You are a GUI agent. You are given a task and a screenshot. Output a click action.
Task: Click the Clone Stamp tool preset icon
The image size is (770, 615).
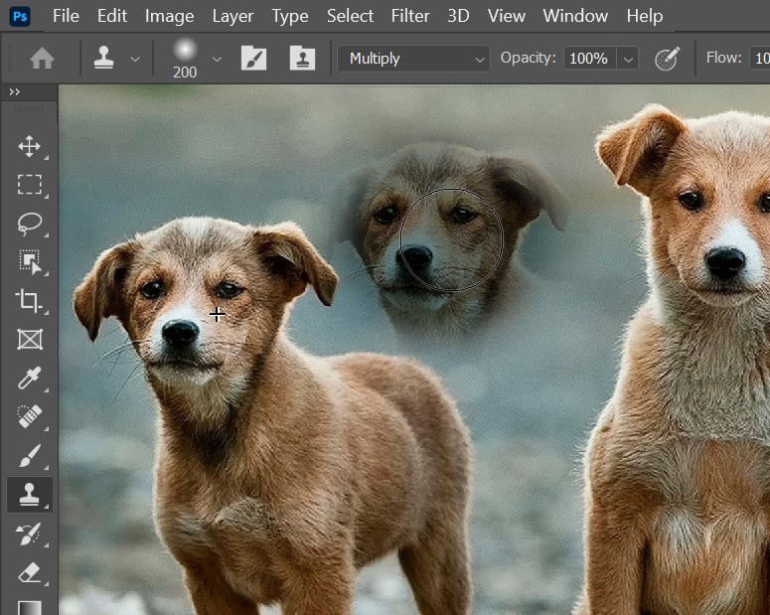point(103,58)
